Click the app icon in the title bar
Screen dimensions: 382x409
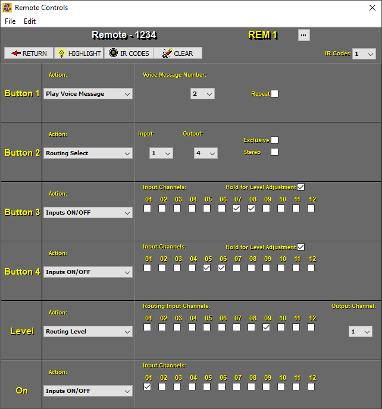point(7,8)
